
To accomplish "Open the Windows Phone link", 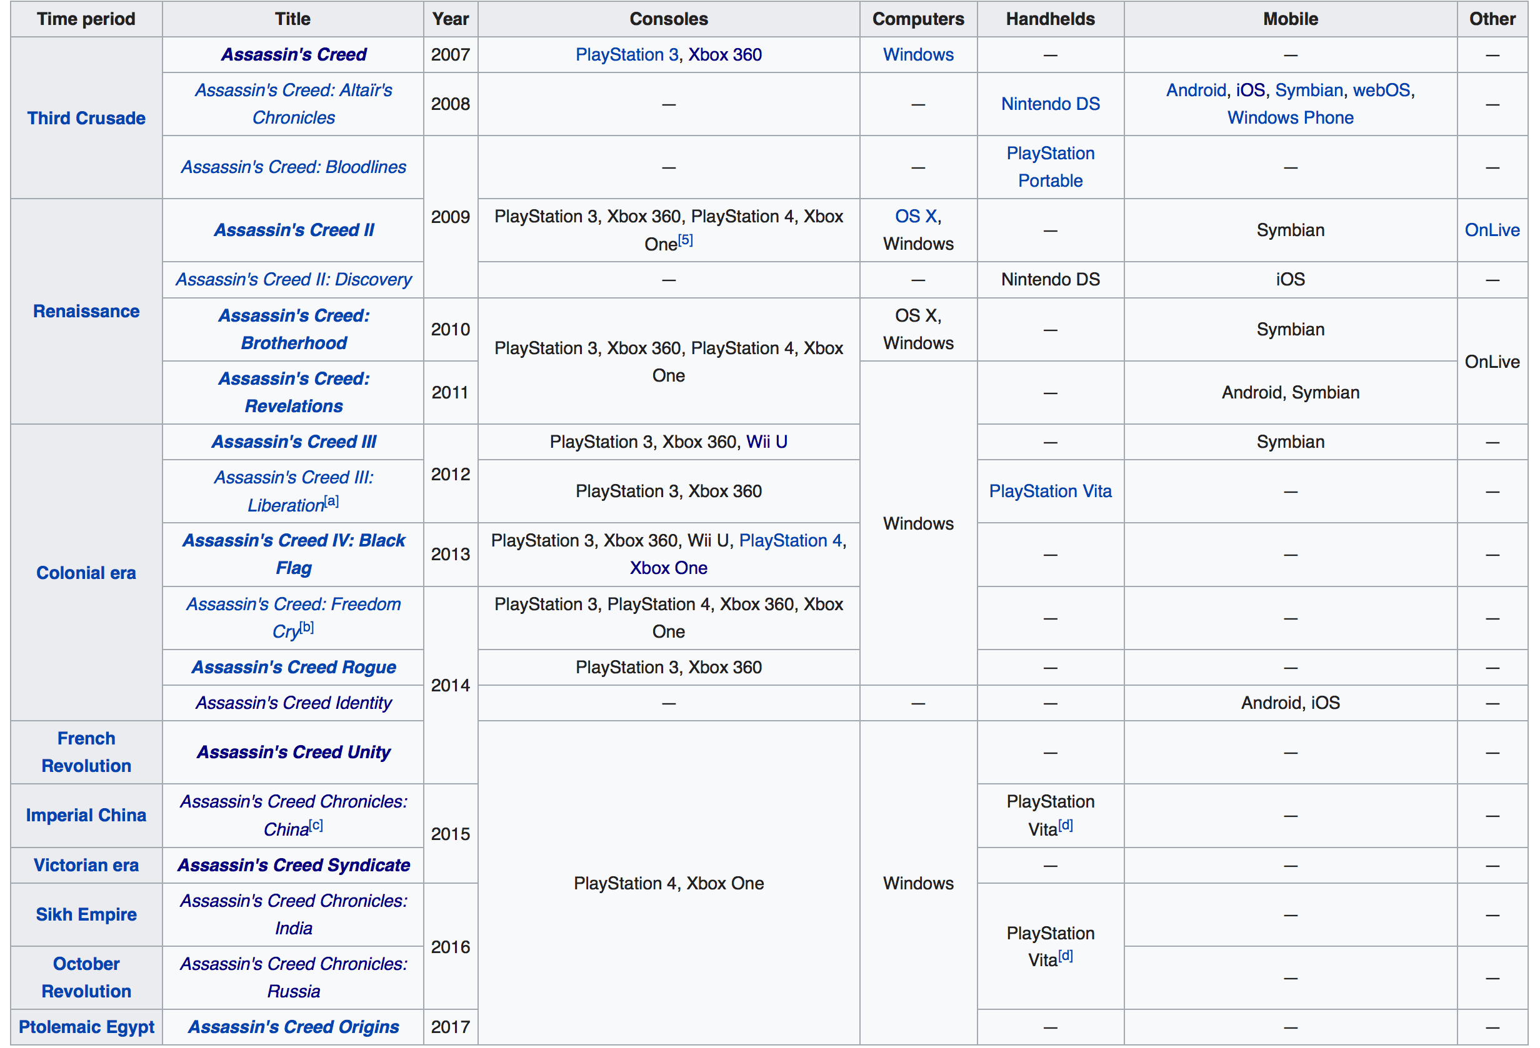I will (1290, 118).
